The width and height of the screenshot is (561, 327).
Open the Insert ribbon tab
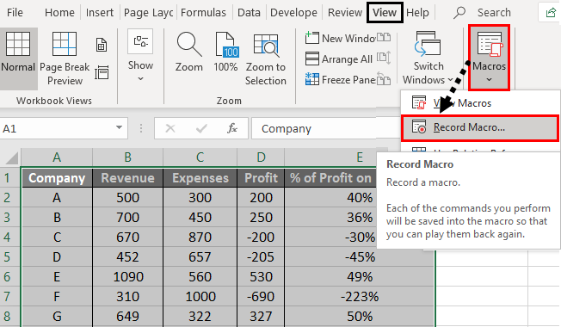(x=100, y=13)
